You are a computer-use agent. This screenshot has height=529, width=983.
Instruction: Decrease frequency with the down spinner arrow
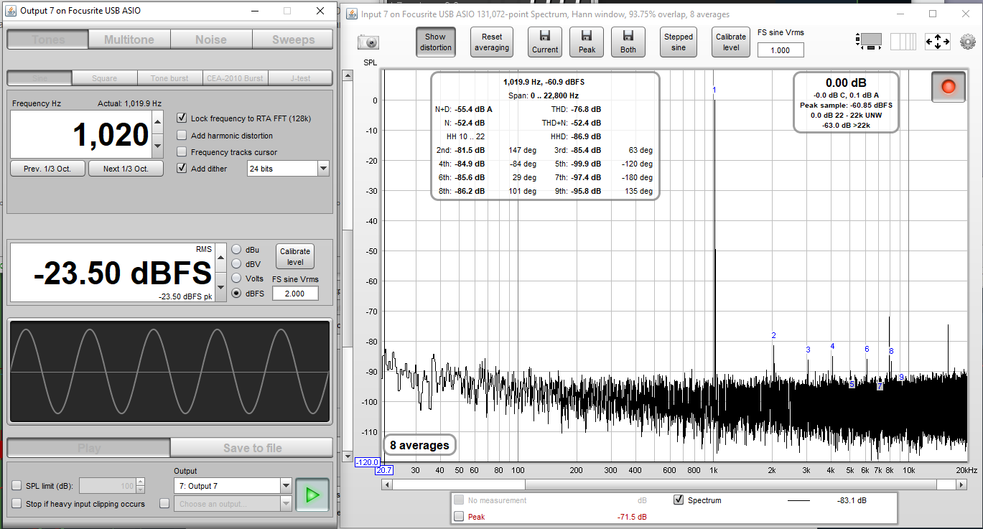pyautogui.click(x=158, y=146)
